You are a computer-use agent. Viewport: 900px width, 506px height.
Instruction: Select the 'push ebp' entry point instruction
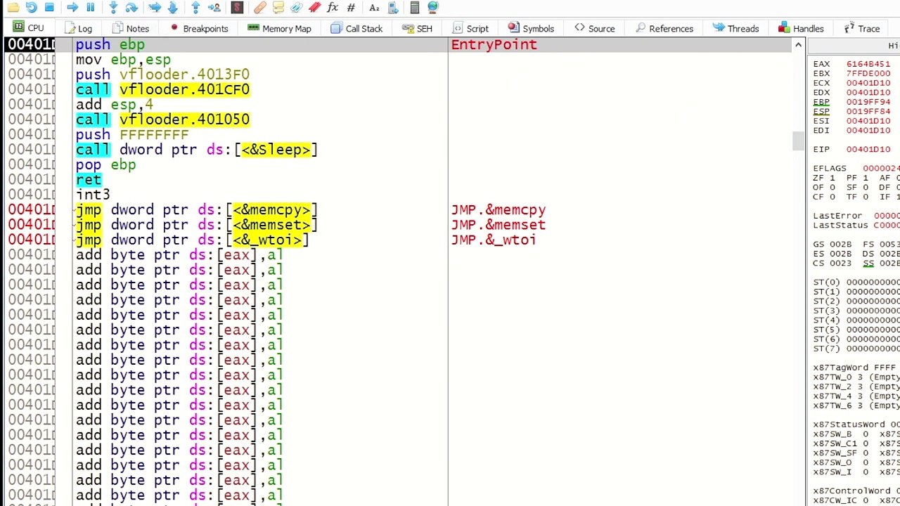110,45
